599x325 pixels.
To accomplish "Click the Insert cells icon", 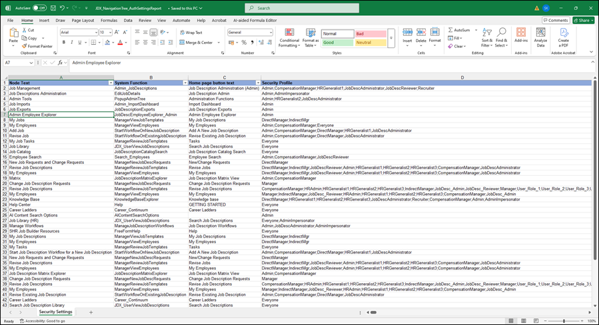I will point(407,33).
